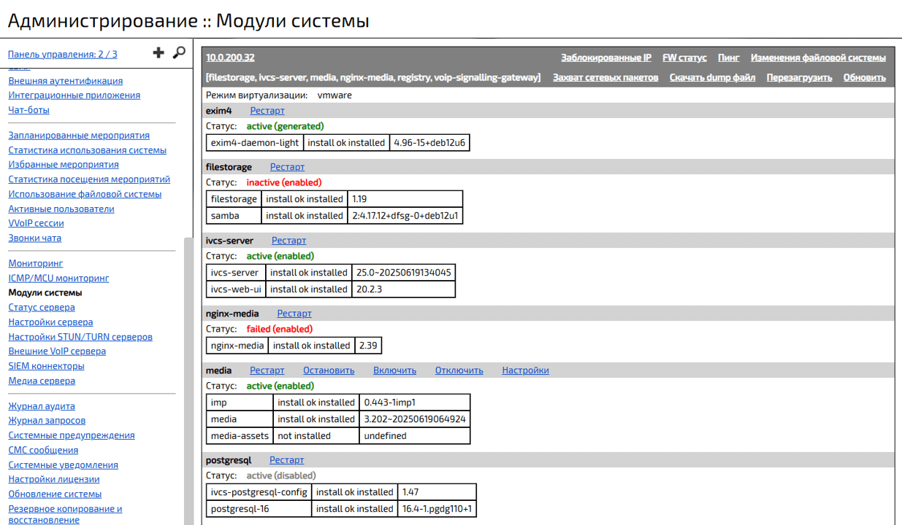
Task: Select the samba version cell
Action: (405, 216)
